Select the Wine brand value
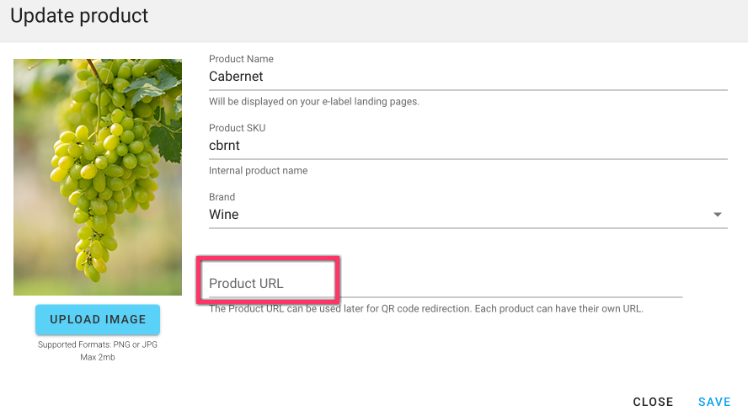Image resolution: width=748 pixels, height=416 pixels. pos(224,215)
